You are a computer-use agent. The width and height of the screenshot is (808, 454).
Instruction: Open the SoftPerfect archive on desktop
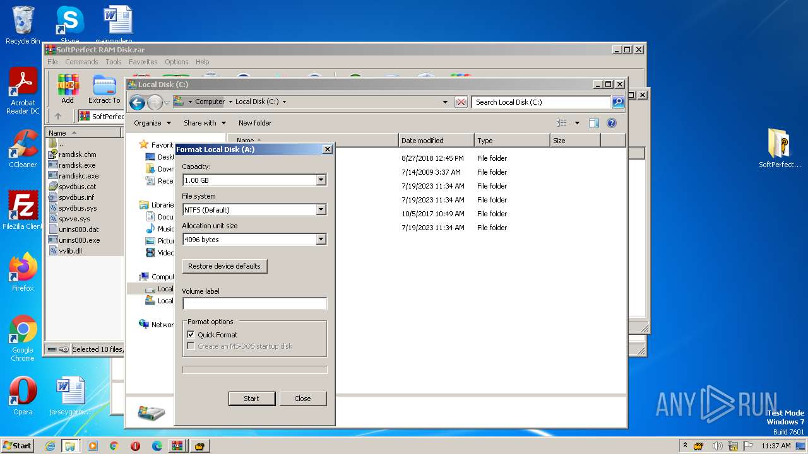(780, 148)
